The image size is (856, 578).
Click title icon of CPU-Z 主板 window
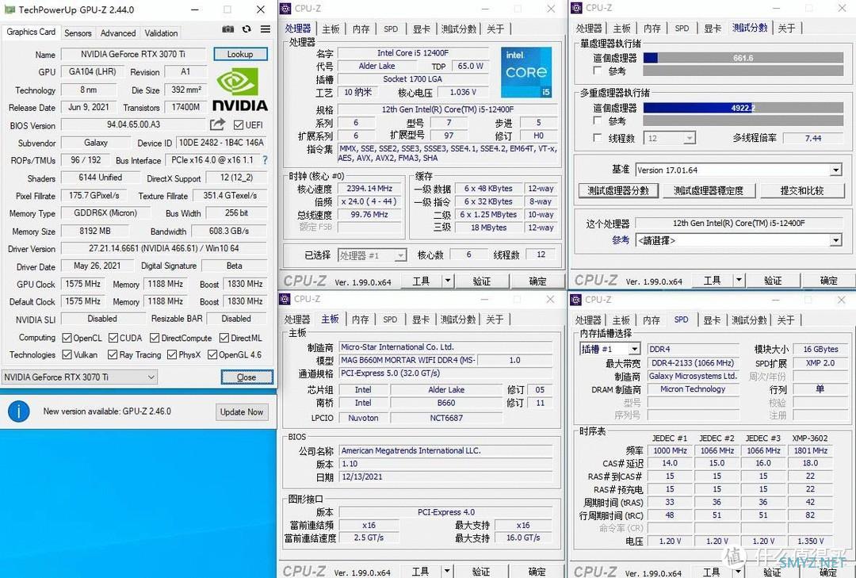[x=285, y=299]
